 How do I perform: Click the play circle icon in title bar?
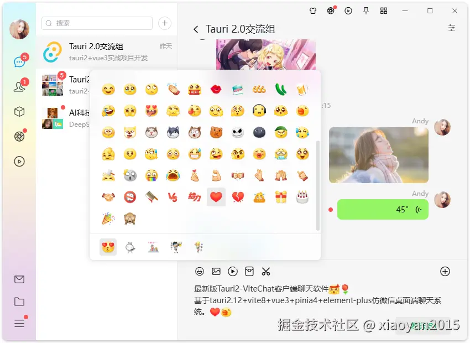[x=348, y=11]
